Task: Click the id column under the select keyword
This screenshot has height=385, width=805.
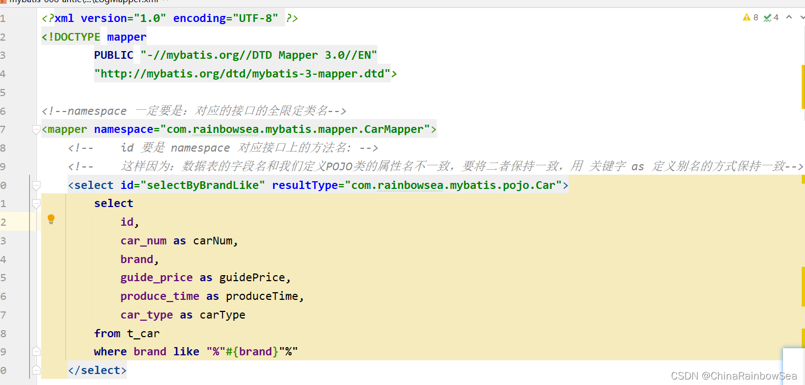Action: click(x=127, y=222)
